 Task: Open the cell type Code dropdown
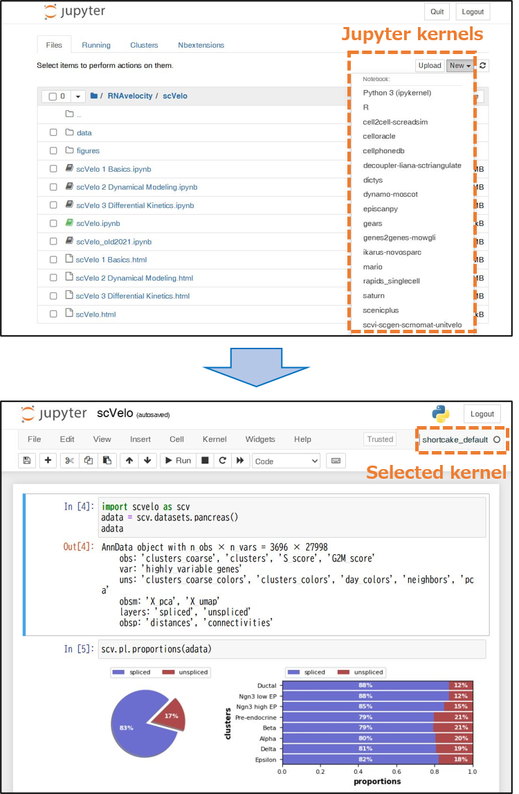click(286, 461)
